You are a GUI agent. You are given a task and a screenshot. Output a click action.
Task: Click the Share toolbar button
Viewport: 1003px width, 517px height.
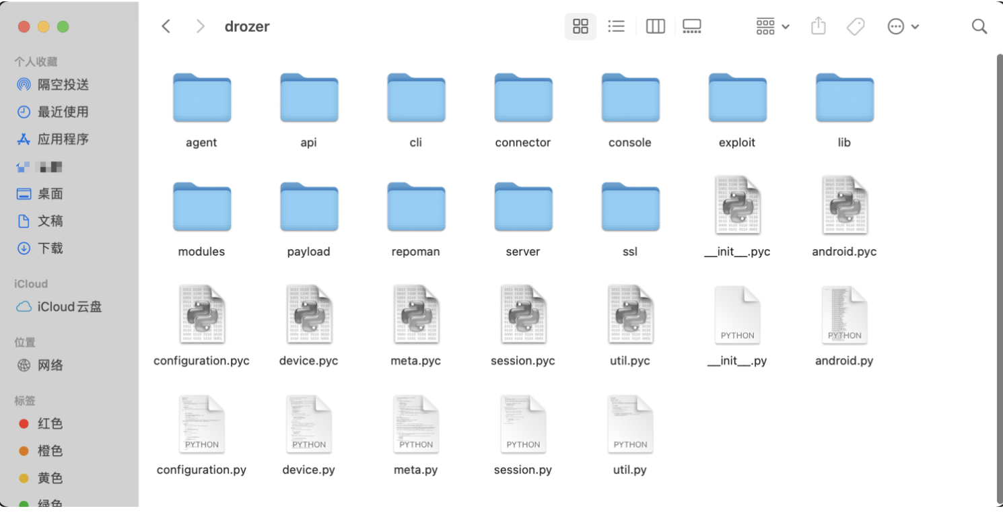click(818, 26)
